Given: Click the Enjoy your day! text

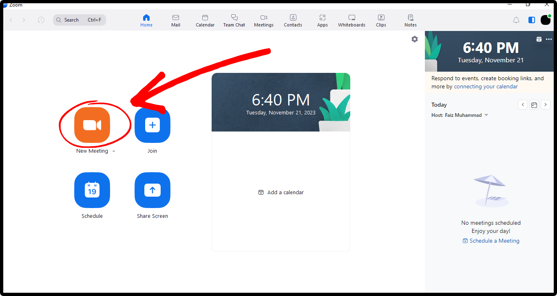Looking at the screenshot, I should click(491, 231).
